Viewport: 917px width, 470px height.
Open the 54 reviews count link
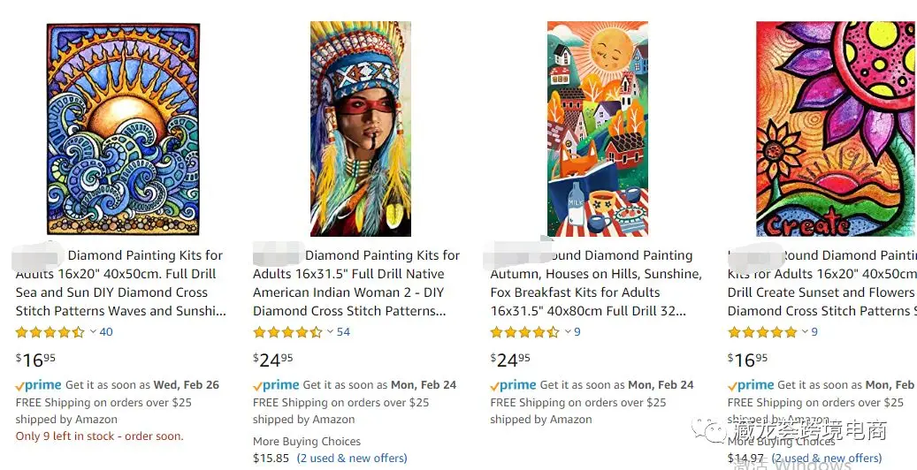click(343, 332)
